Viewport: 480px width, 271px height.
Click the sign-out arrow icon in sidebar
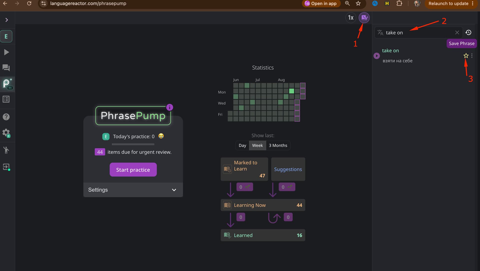pyautogui.click(x=6, y=167)
